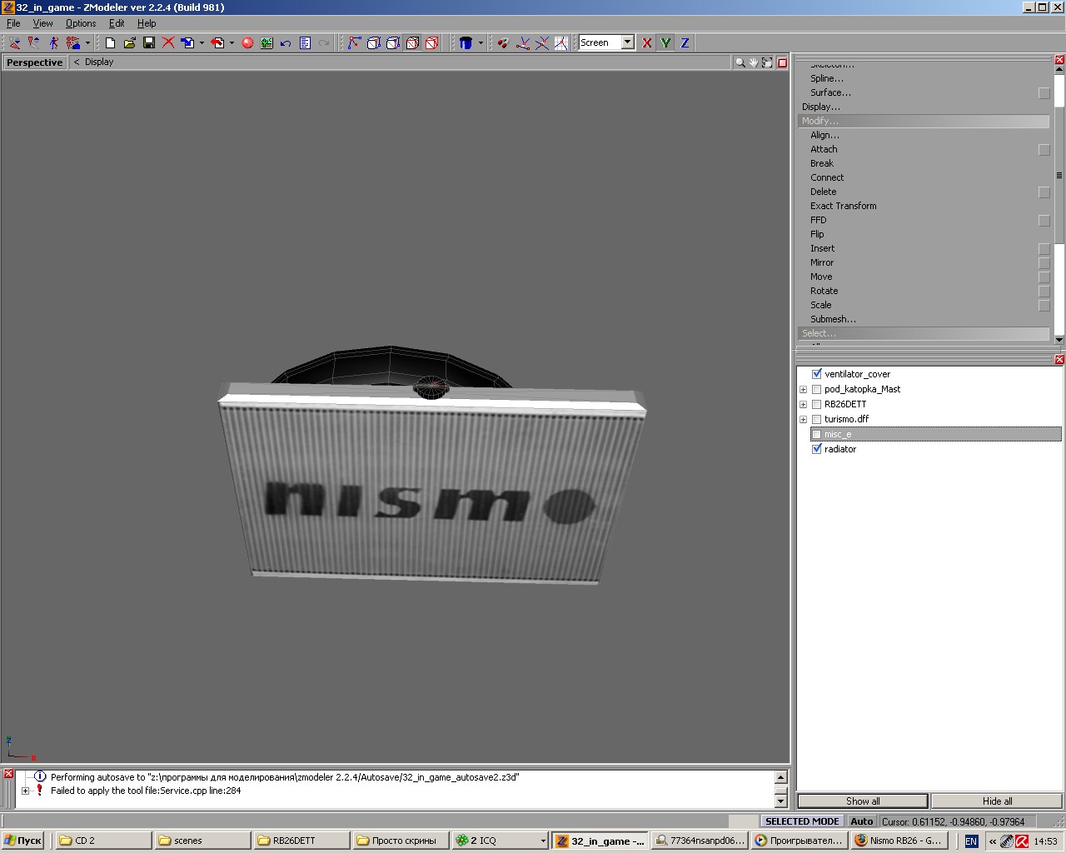The height and width of the screenshot is (853, 1066).
Task: Toggle the X axis button
Action: (x=647, y=42)
